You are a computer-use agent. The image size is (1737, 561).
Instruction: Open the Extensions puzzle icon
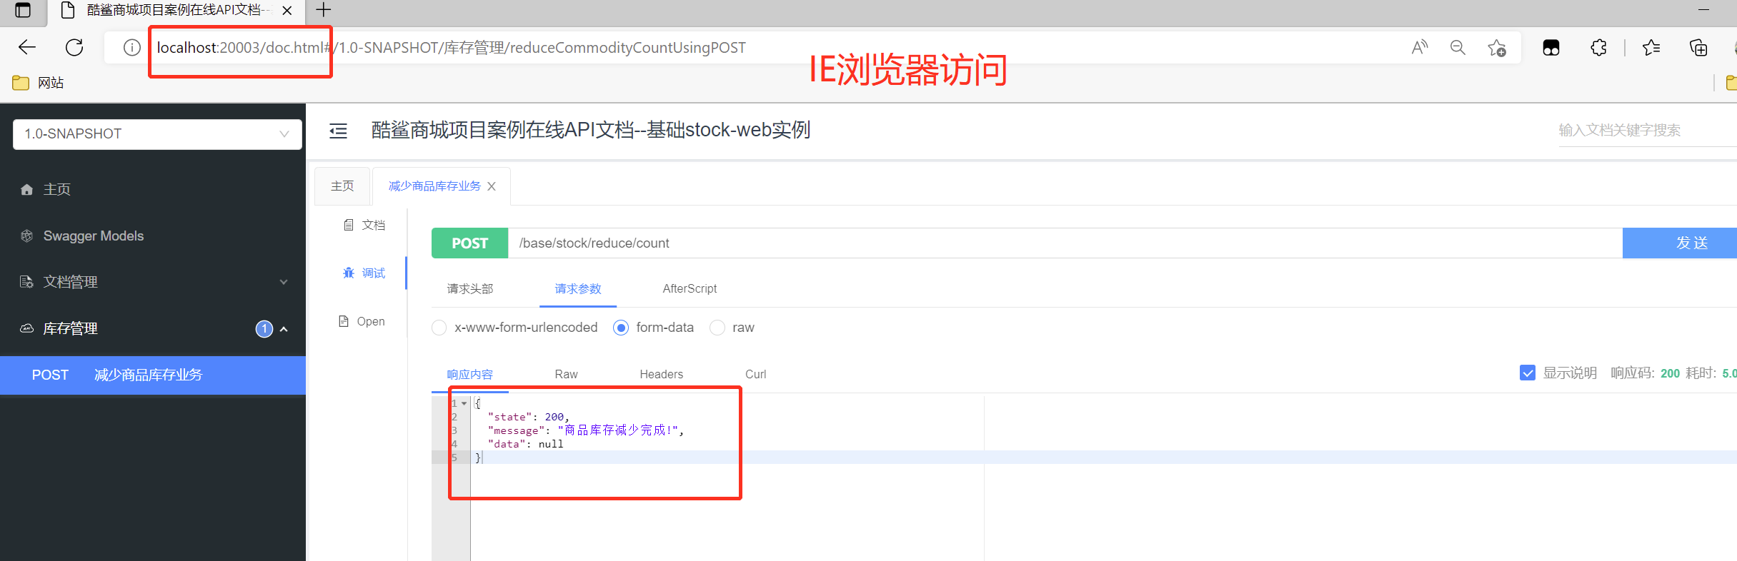1598,48
